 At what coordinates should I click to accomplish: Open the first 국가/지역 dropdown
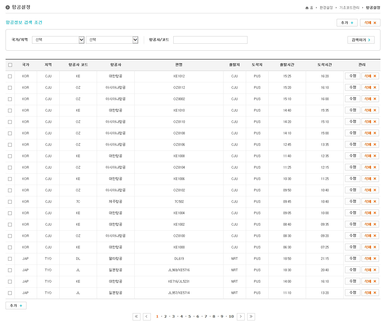pyautogui.click(x=58, y=40)
